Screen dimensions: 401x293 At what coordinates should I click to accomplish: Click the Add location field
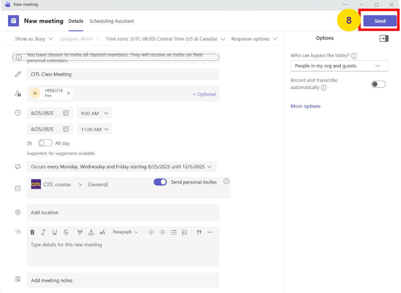(x=123, y=212)
